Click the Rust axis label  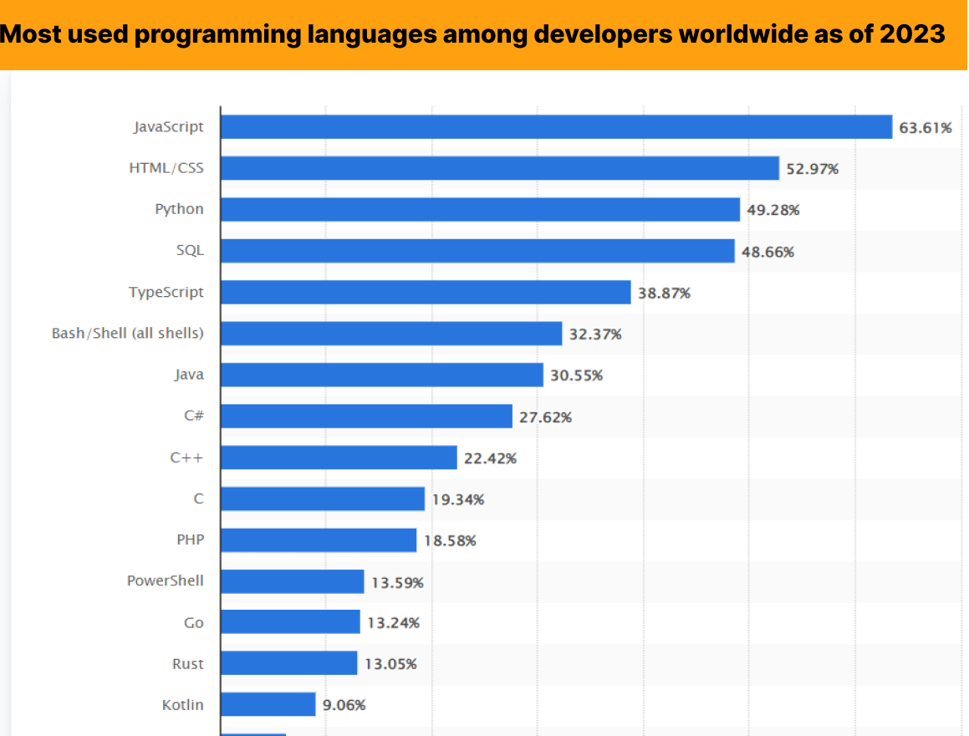tap(188, 664)
